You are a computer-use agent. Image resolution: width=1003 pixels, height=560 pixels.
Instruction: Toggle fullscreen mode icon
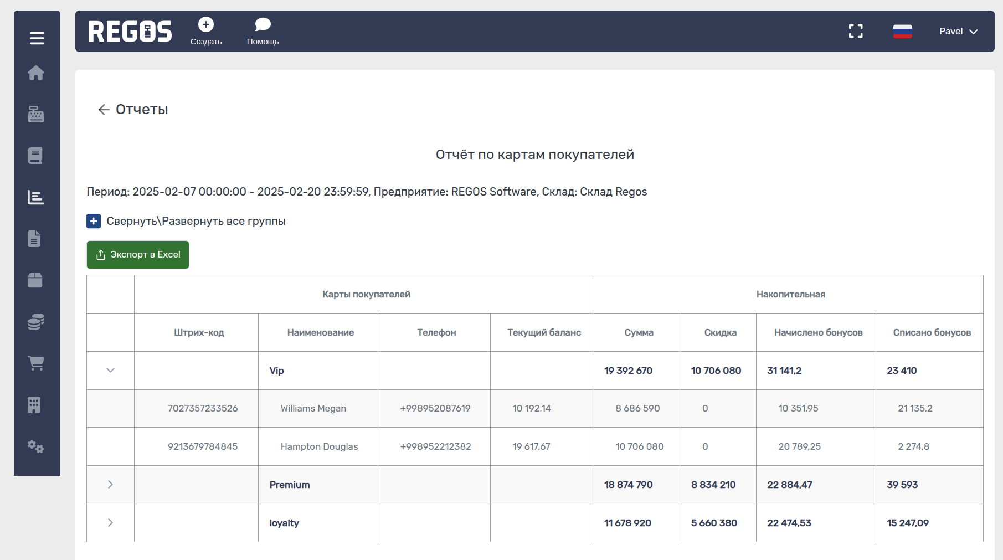click(856, 32)
